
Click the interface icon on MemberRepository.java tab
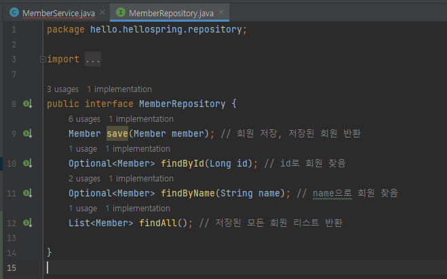point(121,12)
